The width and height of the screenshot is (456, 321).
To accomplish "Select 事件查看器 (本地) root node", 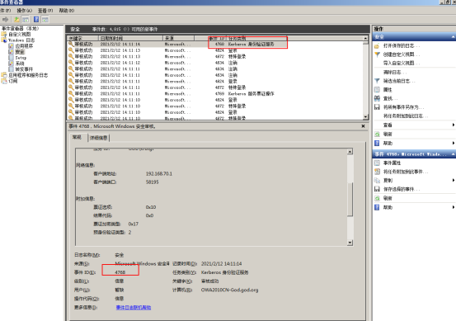I will tap(20, 29).
